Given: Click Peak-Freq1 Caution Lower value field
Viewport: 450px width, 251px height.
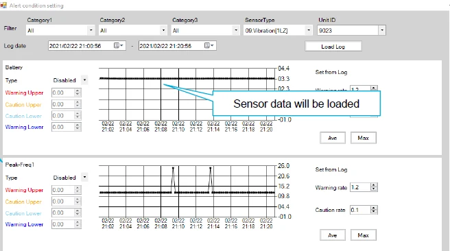Looking at the screenshot, I should coord(63,213).
